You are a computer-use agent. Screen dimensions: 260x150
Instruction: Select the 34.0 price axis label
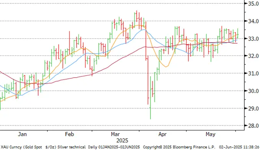253,21
